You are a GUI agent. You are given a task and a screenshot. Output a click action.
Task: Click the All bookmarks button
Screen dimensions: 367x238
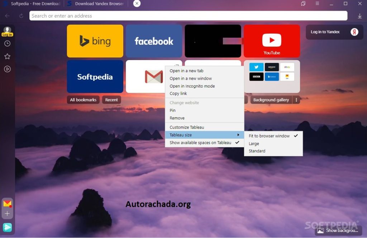coord(83,100)
